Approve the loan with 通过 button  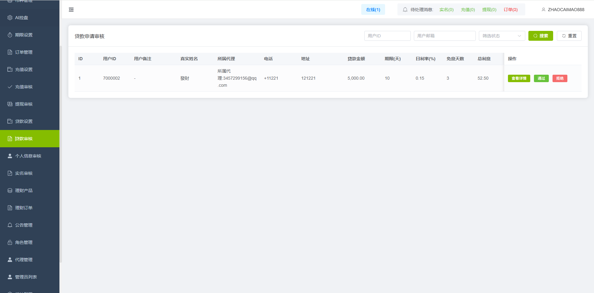coord(541,78)
